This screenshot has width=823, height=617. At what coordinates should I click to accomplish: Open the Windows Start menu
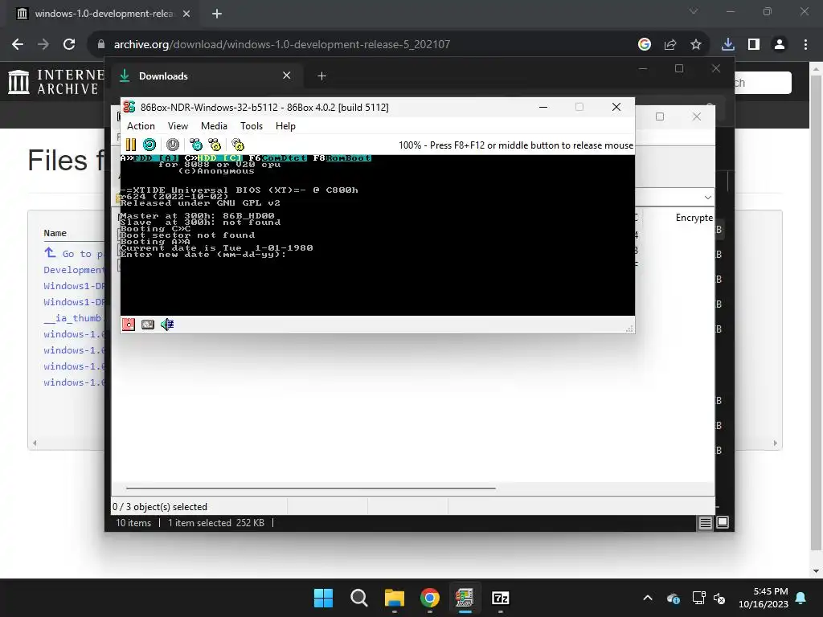[323, 598]
